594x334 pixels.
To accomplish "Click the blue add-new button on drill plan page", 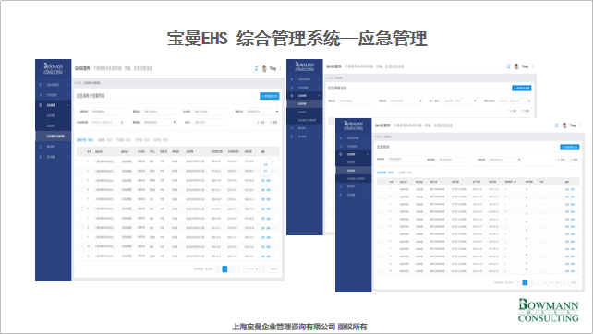I will pos(270,96).
